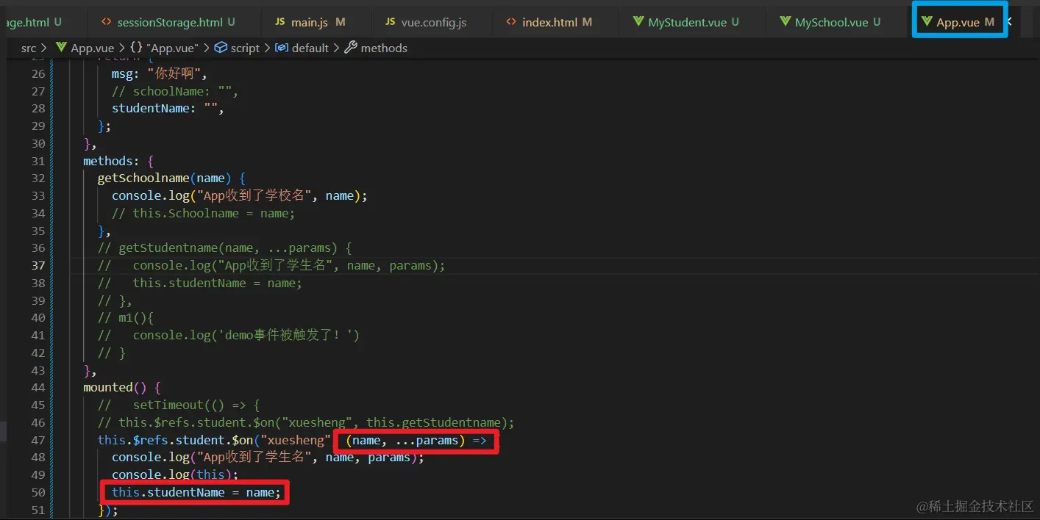Image resolution: width=1040 pixels, height=520 pixels.
Task: Click the studentName: "" property line
Action: [168, 108]
